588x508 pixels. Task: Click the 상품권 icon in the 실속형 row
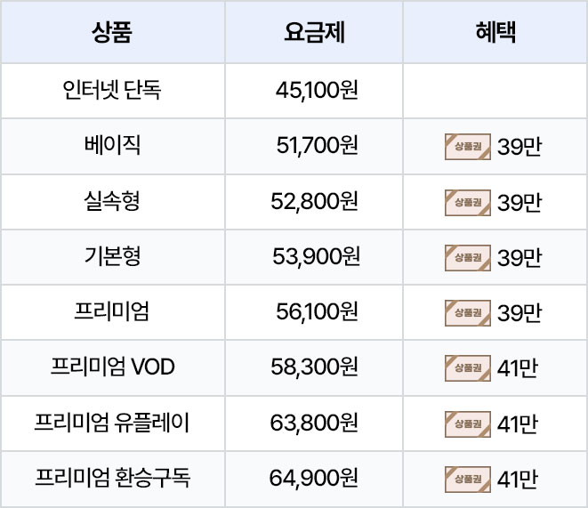[468, 203]
